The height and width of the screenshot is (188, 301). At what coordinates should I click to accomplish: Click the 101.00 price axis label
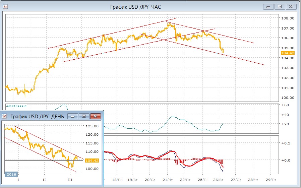click(288, 88)
